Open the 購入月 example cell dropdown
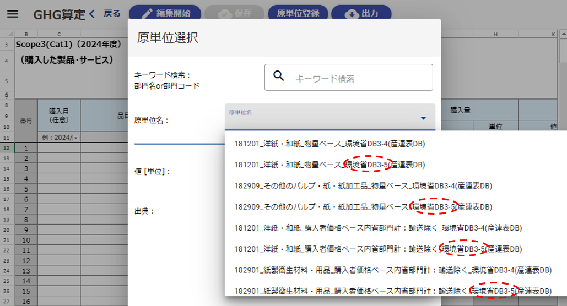Image resolution: width=567 pixels, height=306 pixels. (x=76, y=138)
